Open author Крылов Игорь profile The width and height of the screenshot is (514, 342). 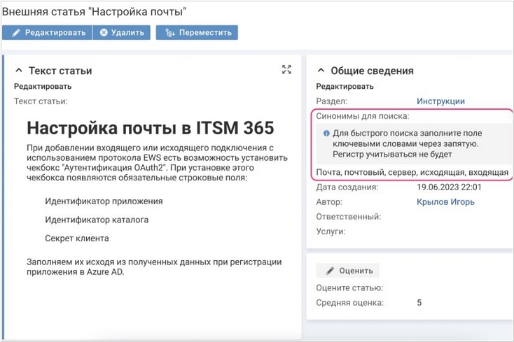(445, 202)
